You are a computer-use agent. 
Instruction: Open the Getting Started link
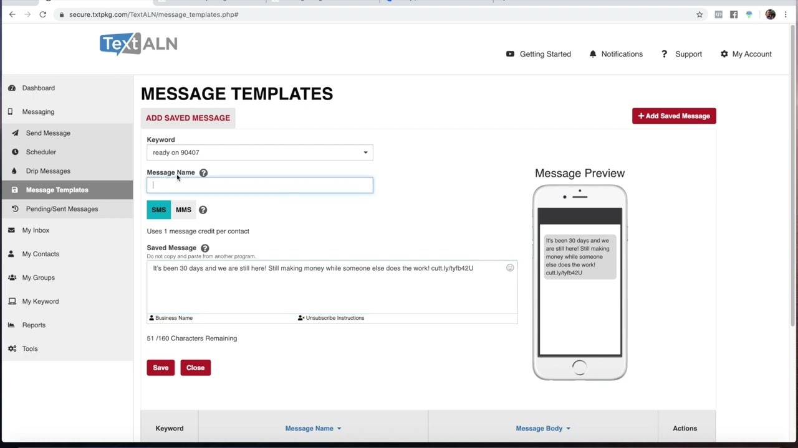pyautogui.click(x=546, y=54)
